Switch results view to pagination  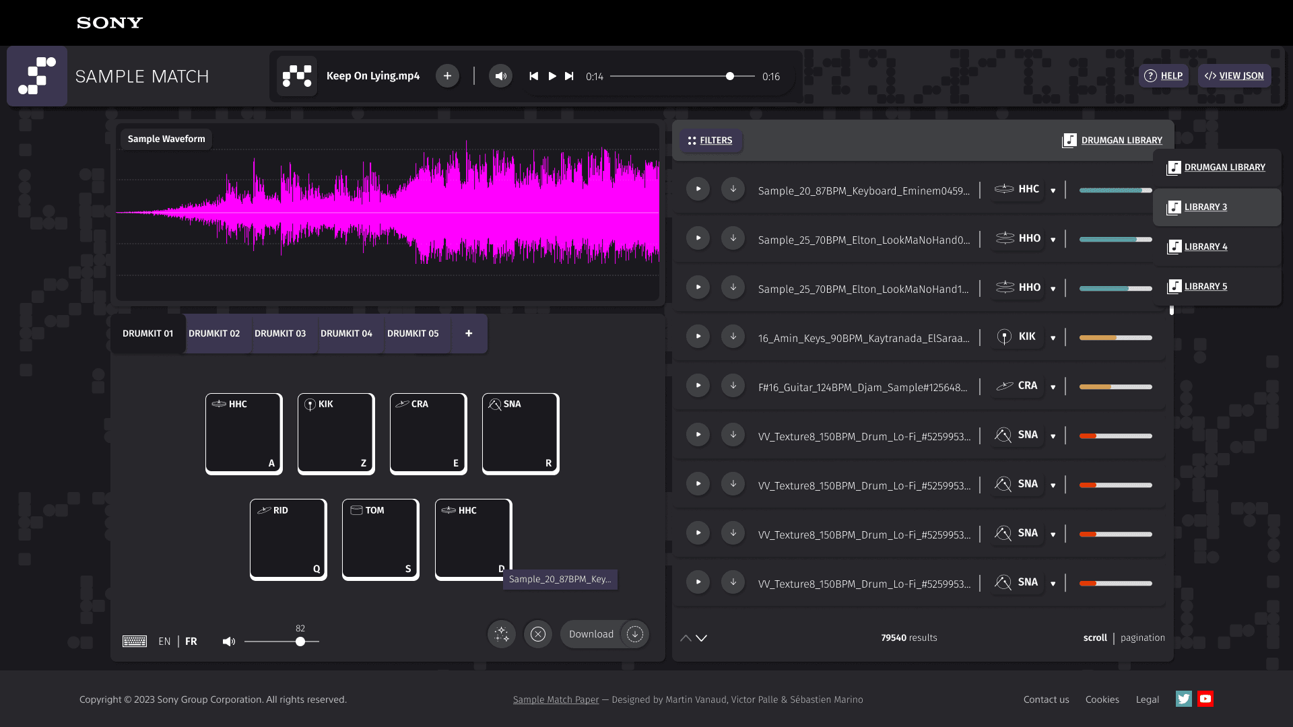(x=1142, y=637)
